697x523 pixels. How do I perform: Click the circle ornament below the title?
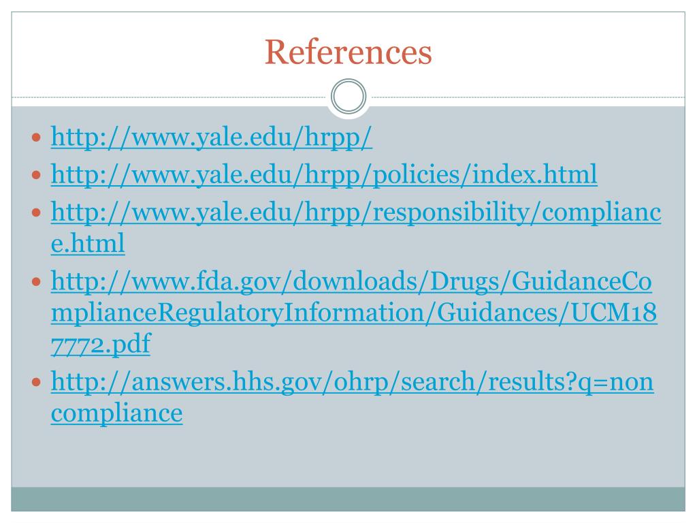coord(348,96)
